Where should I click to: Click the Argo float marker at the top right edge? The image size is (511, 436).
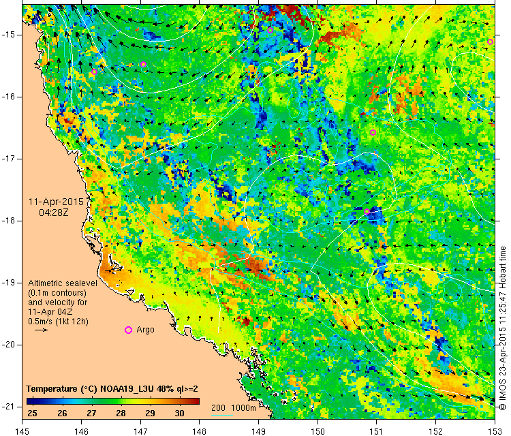point(490,42)
